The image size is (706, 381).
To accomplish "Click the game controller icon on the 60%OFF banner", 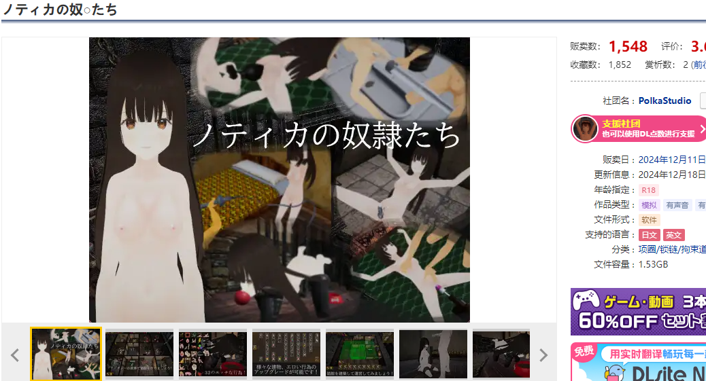I will (x=586, y=300).
